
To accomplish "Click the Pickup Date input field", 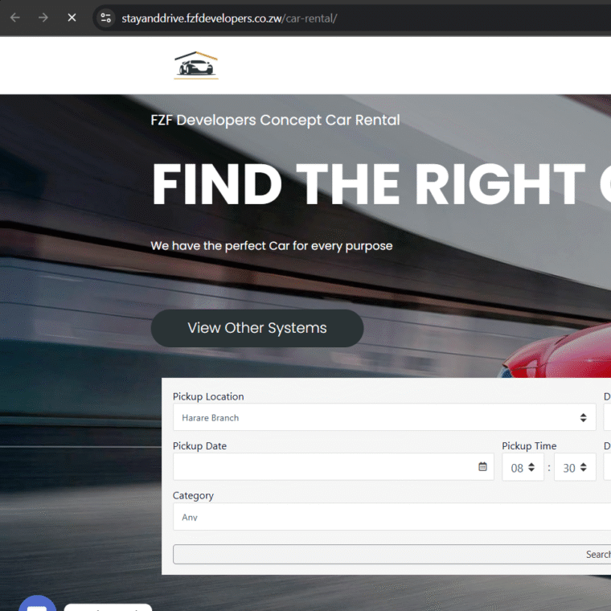I will (x=333, y=467).
